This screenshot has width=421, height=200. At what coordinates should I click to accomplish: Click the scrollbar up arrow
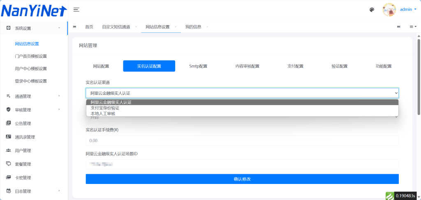pyautogui.click(x=419, y=36)
